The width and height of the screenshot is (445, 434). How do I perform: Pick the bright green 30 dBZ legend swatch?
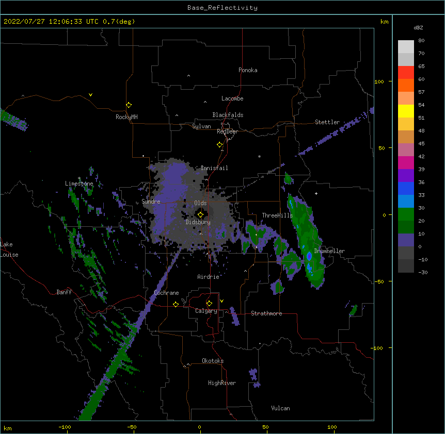(406, 214)
